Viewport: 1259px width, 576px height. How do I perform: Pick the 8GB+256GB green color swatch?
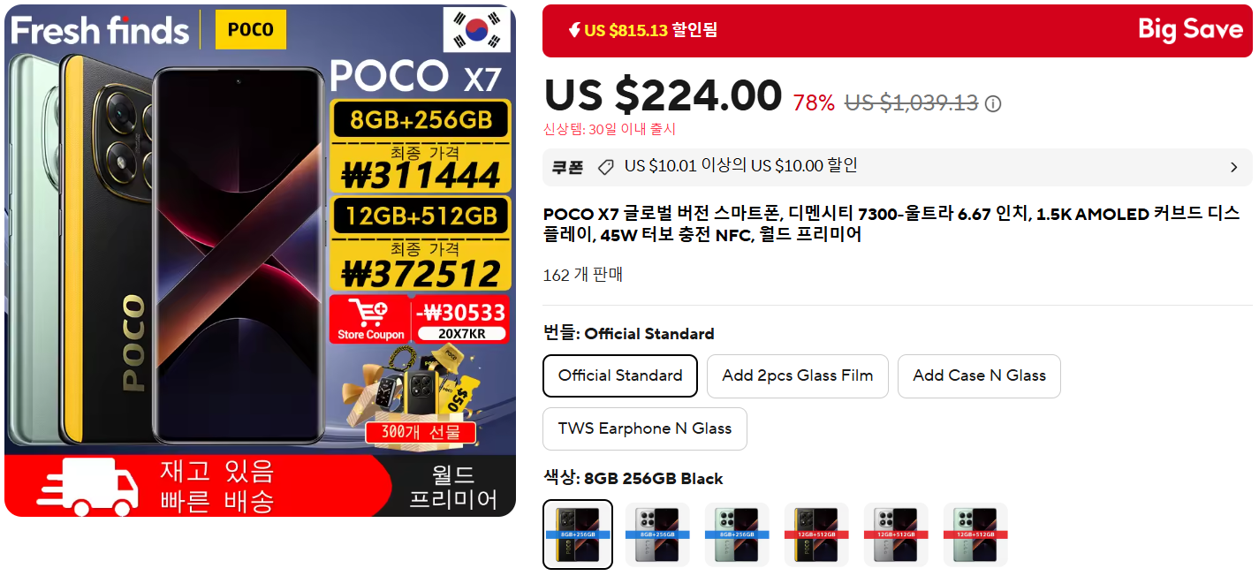(737, 534)
